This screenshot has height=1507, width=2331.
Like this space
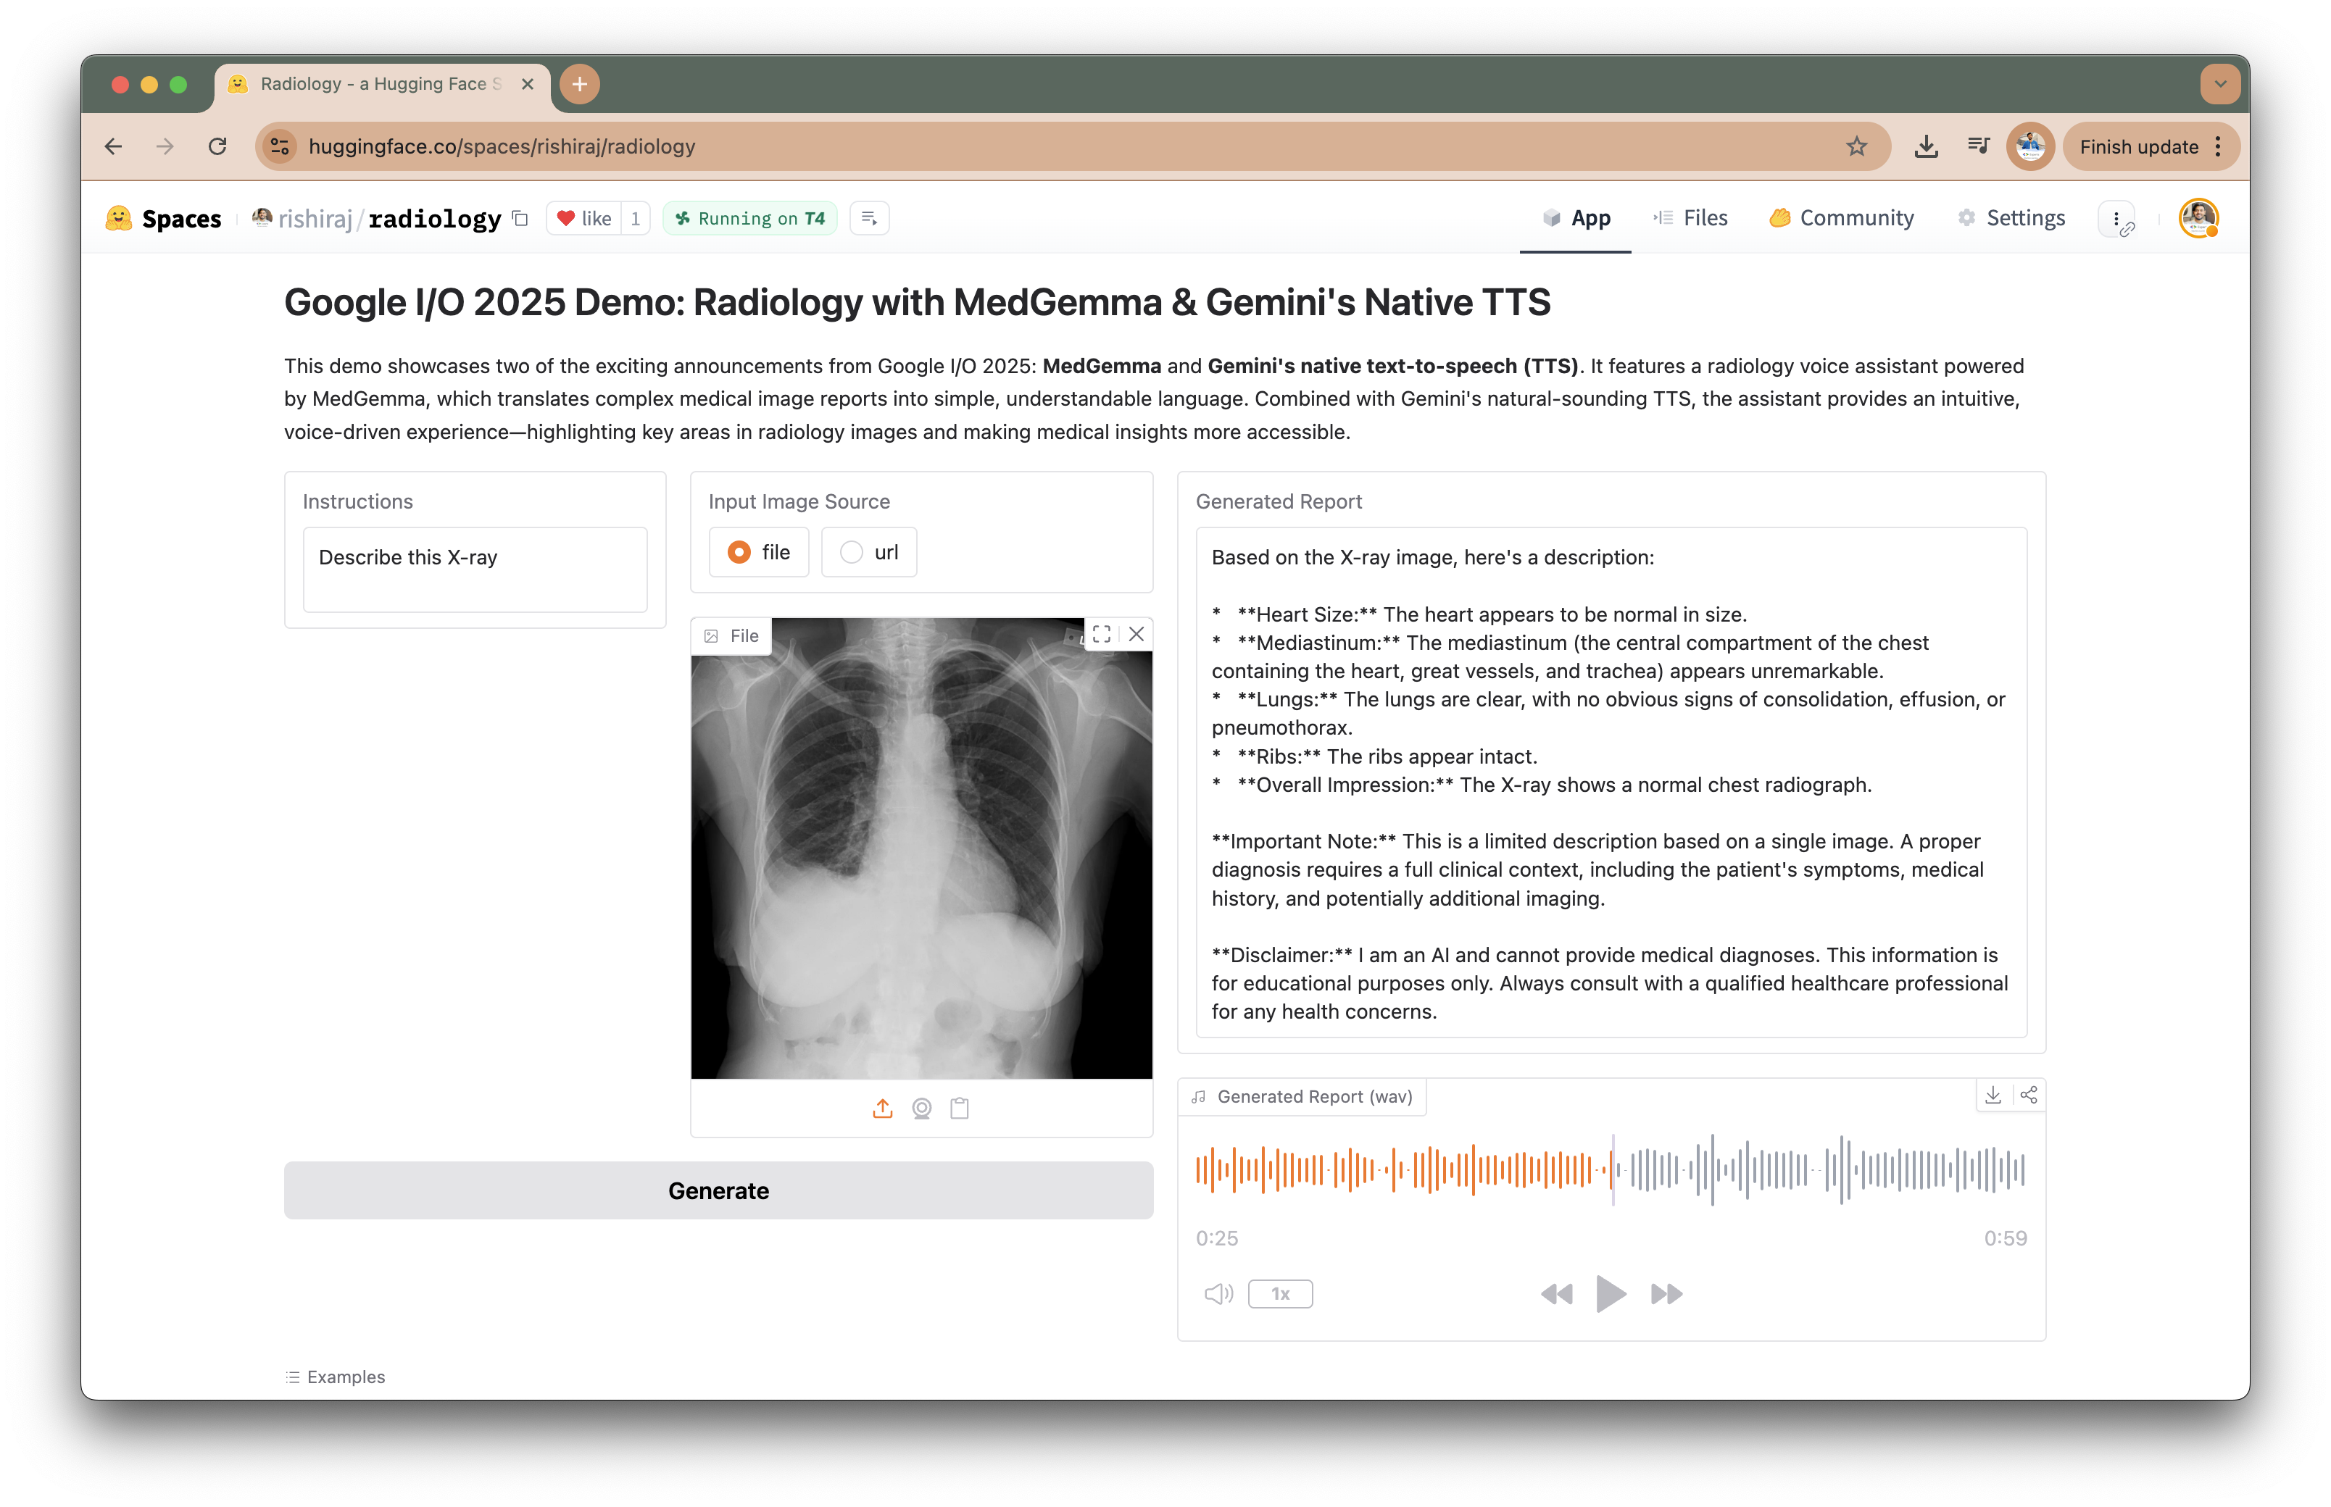coord(584,218)
